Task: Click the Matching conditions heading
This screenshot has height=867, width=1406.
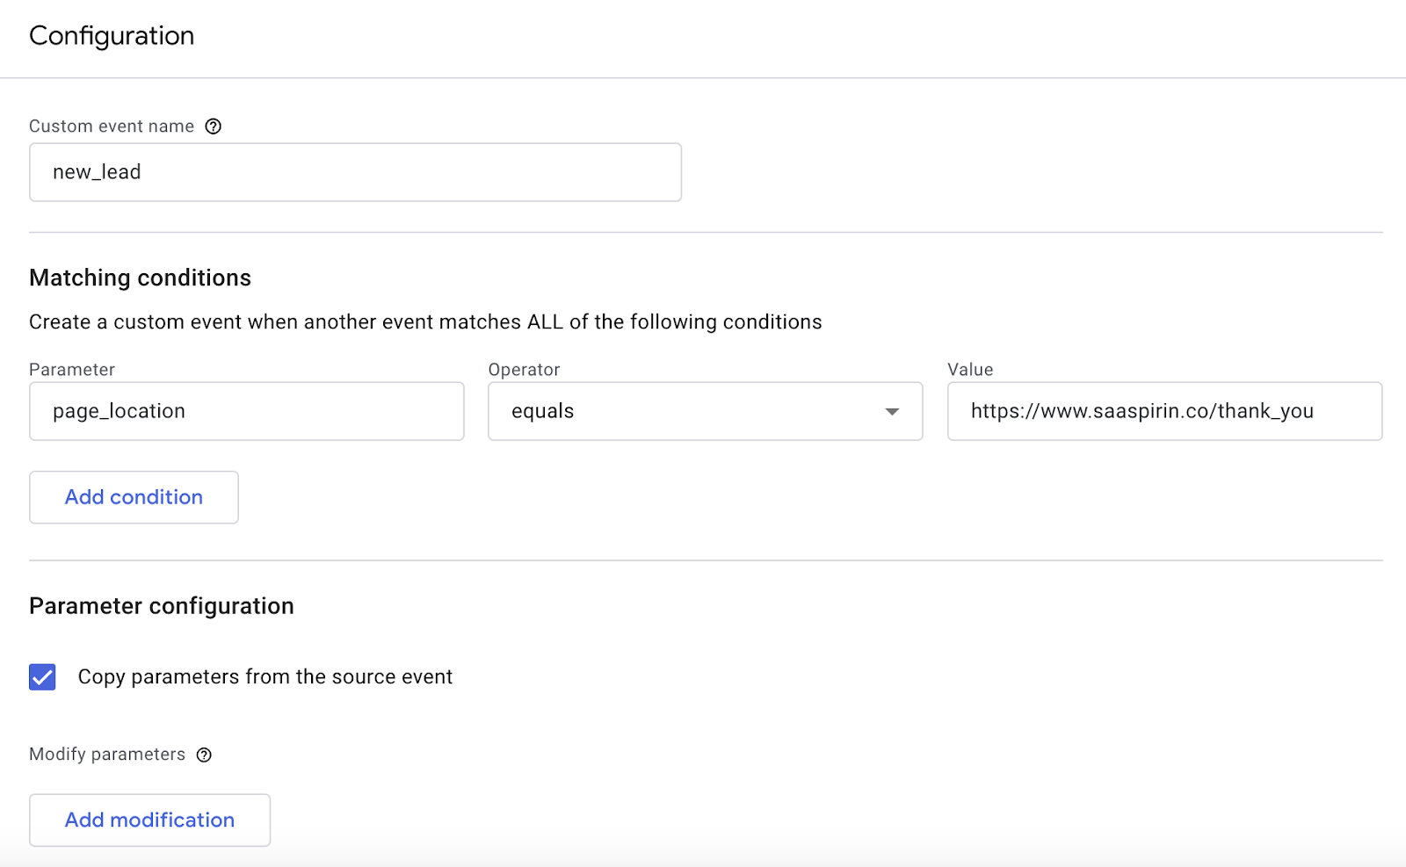Action: [140, 278]
